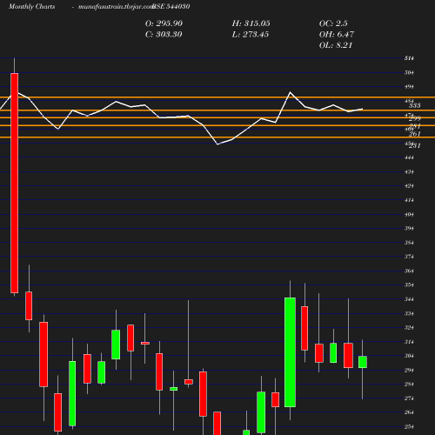
Task: Click the tallest red candlestick body
Action: pyautogui.click(x=15, y=183)
